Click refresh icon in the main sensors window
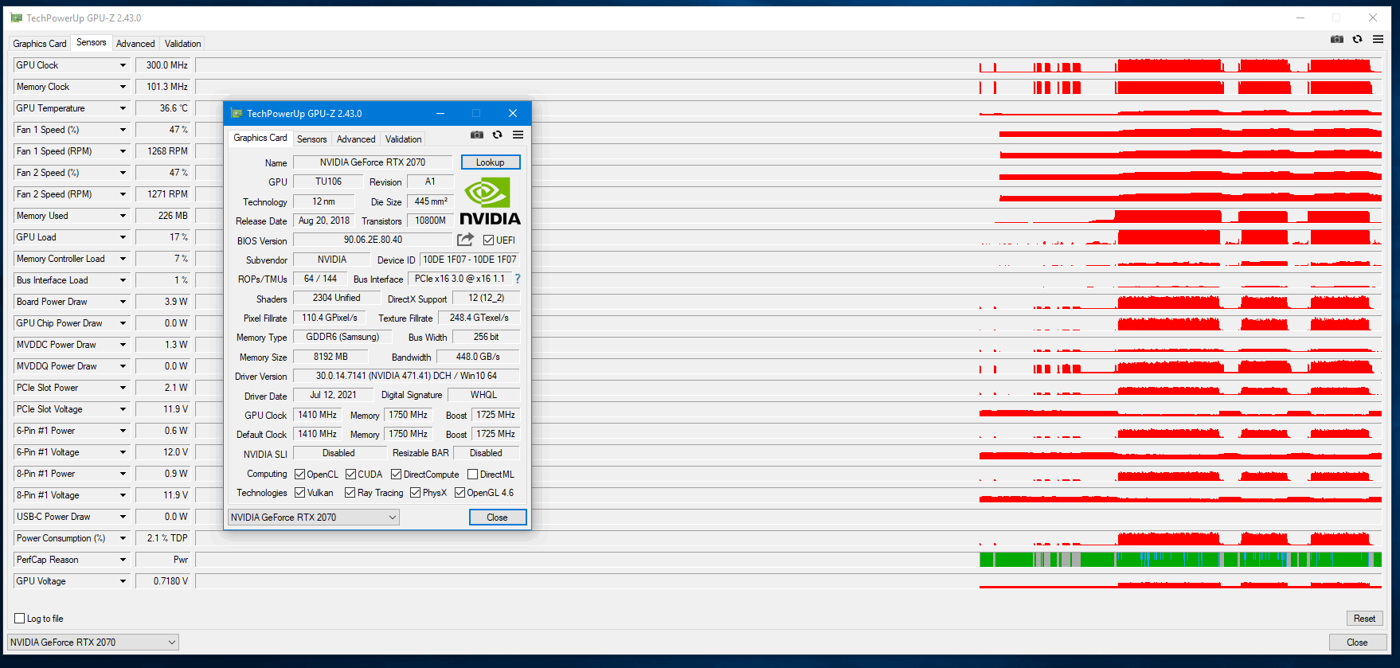The image size is (1400, 668). point(1357,39)
